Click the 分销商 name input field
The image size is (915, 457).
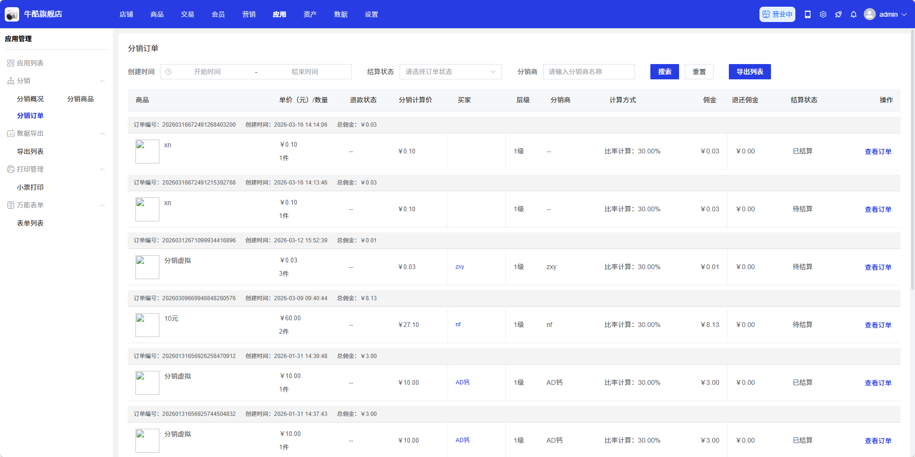[589, 72]
